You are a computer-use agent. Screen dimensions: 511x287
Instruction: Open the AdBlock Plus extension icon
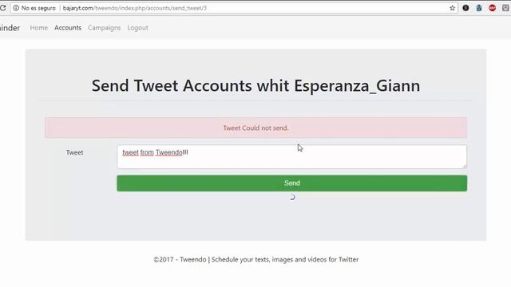492,8
